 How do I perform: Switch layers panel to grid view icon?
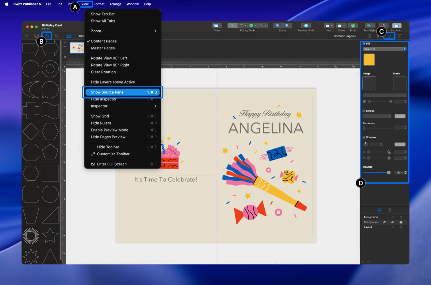tap(389, 210)
